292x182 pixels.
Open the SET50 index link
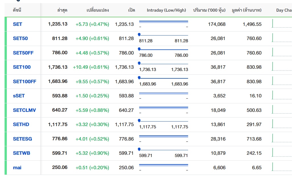click(20, 38)
